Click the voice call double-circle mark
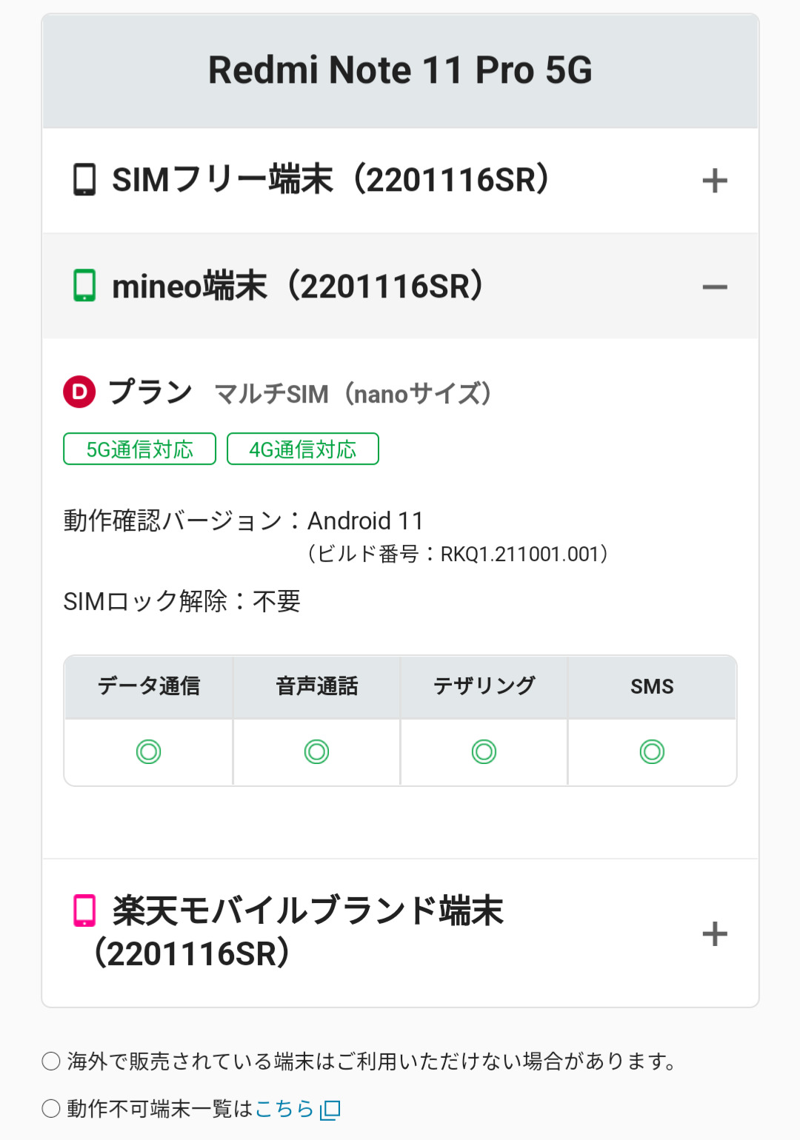The height and width of the screenshot is (1140, 800). click(317, 752)
